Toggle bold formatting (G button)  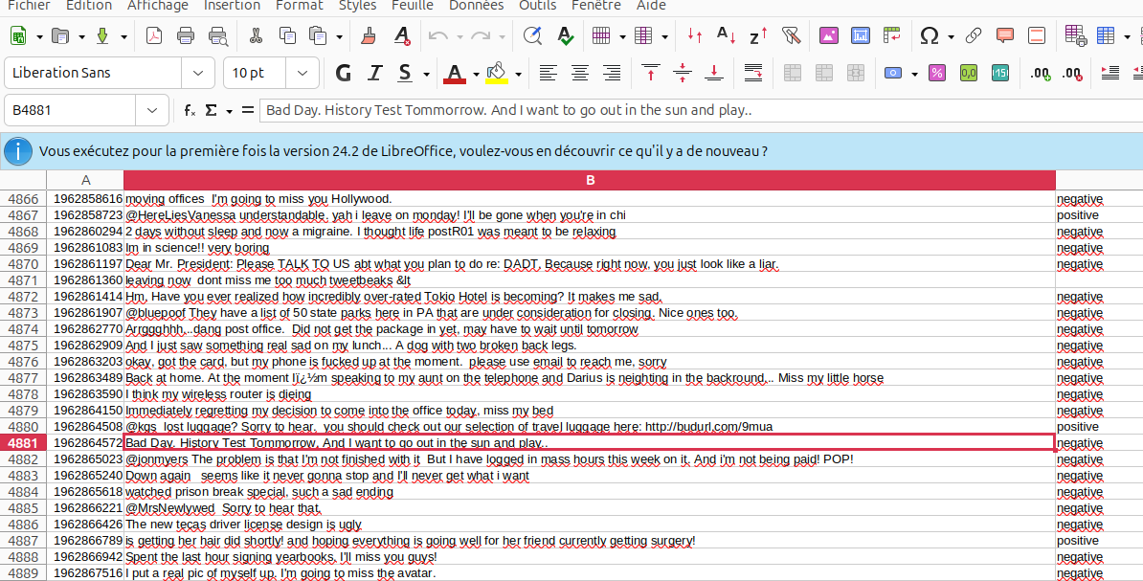pyautogui.click(x=344, y=73)
